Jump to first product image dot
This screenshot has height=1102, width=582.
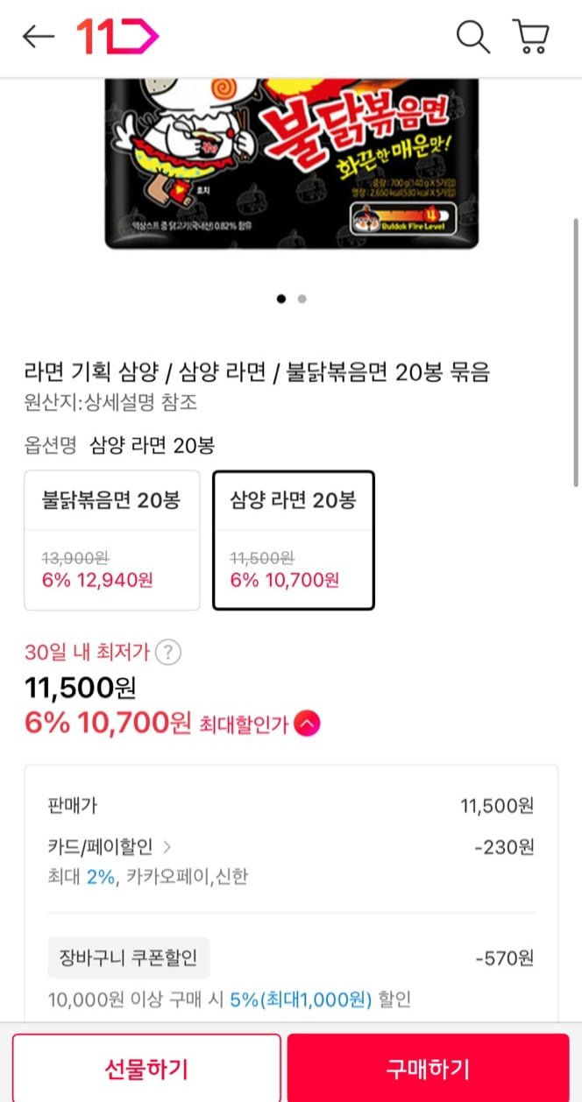(280, 299)
